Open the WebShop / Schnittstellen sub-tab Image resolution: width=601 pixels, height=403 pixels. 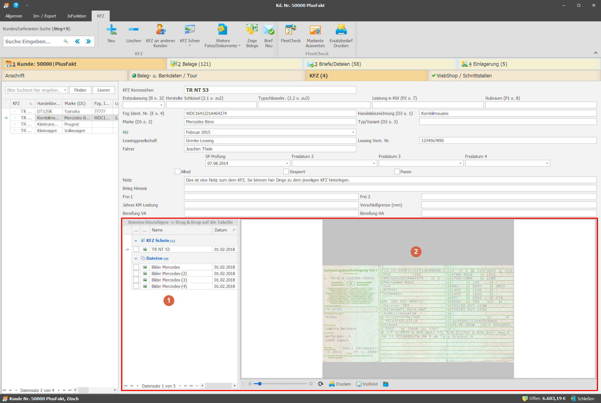coord(514,75)
